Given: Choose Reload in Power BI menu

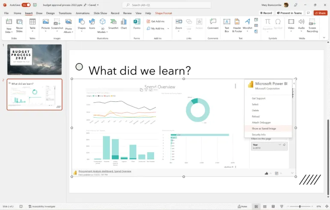Looking at the screenshot, I should pos(268,117).
